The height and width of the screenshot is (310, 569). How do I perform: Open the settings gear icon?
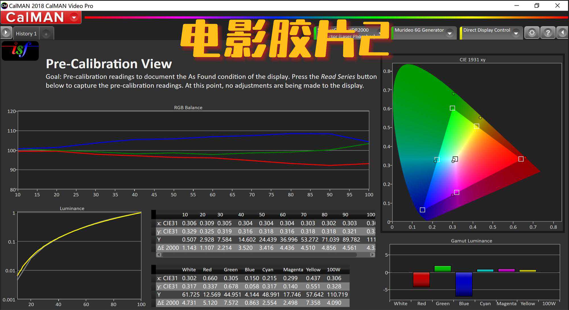[531, 33]
